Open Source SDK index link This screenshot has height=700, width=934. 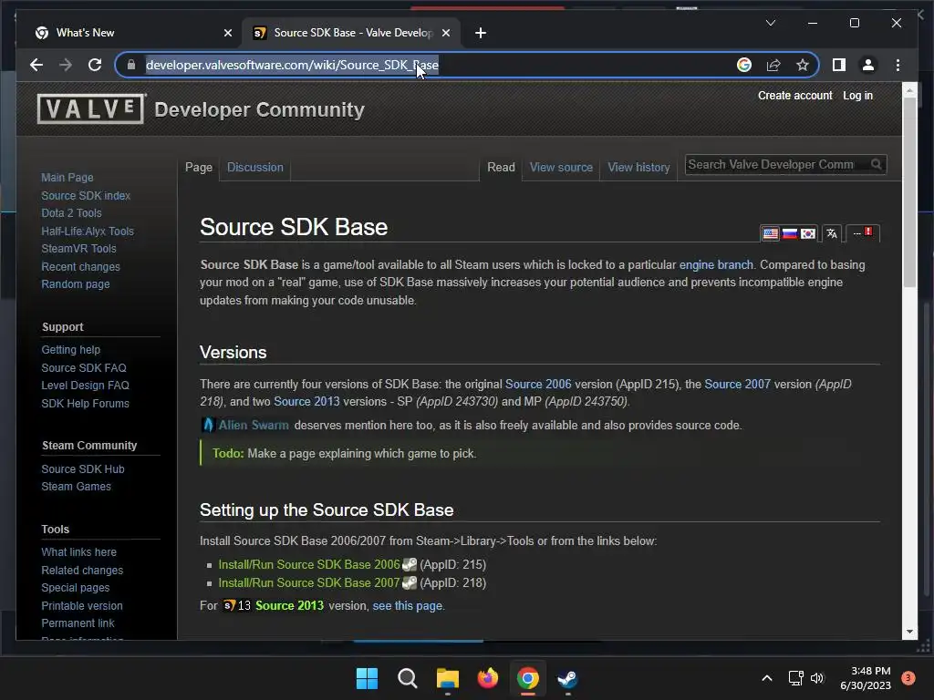[86, 195]
